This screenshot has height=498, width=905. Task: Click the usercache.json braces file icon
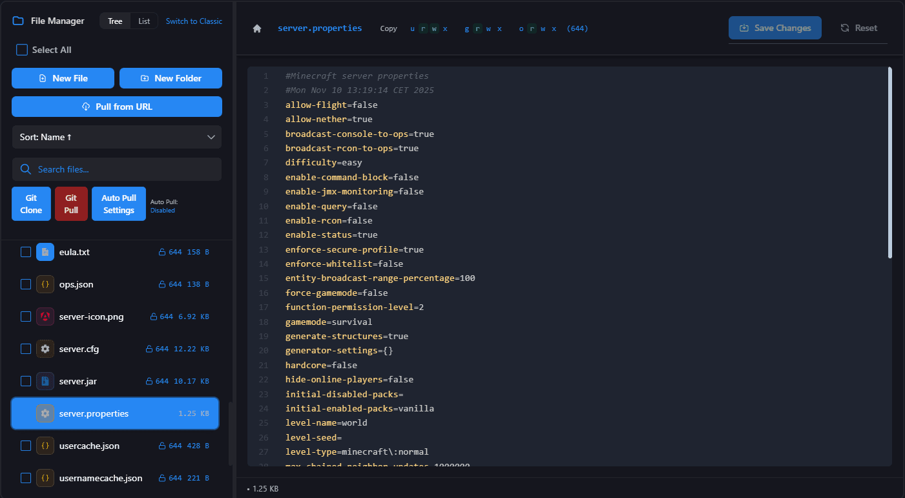pyautogui.click(x=45, y=446)
